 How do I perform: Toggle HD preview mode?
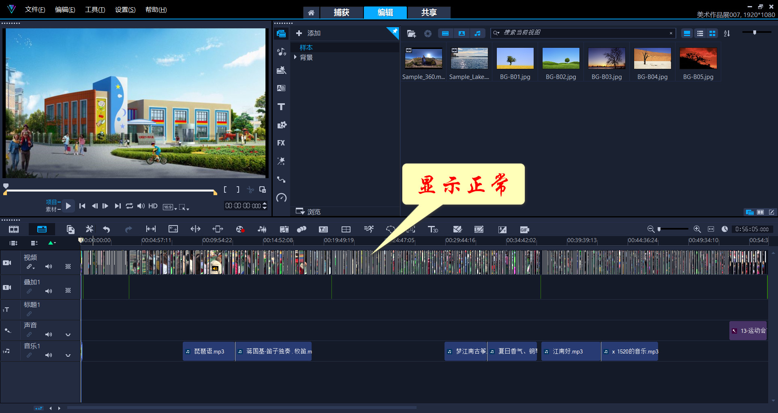pos(153,206)
